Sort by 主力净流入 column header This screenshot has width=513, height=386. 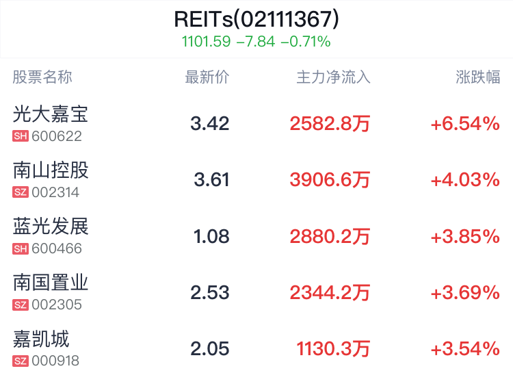333,77
